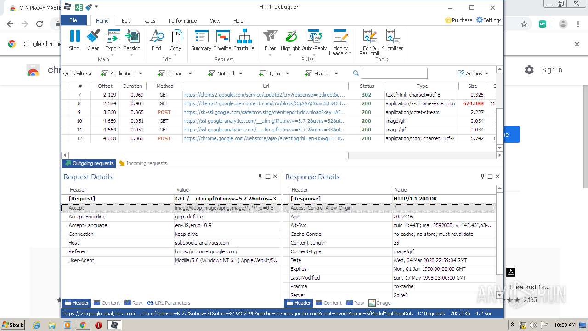This screenshot has width=588, height=331.
Task: Sort the list by Offset column
Action: 105,86
